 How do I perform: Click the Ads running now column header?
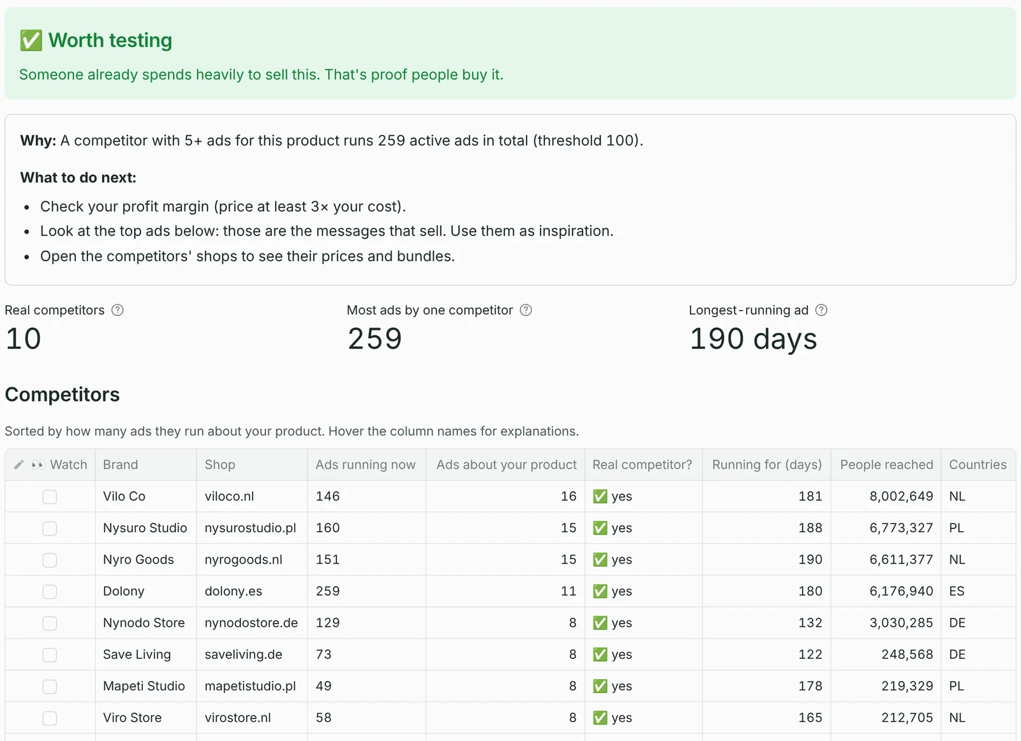[x=366, y=465]
